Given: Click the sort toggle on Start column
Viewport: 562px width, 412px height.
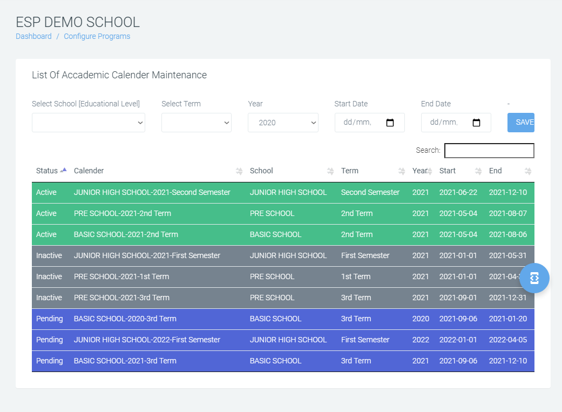Looking at the screenshot, I should pyautogui.click(x=478, y=171).
